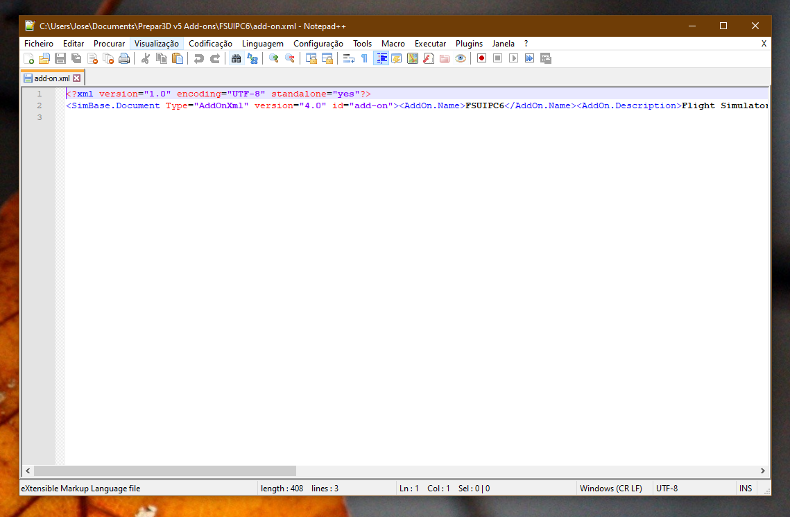This screenshot has height=517, width=790.
Task: Click the Save All icon
Action: [x=76, y=58]
